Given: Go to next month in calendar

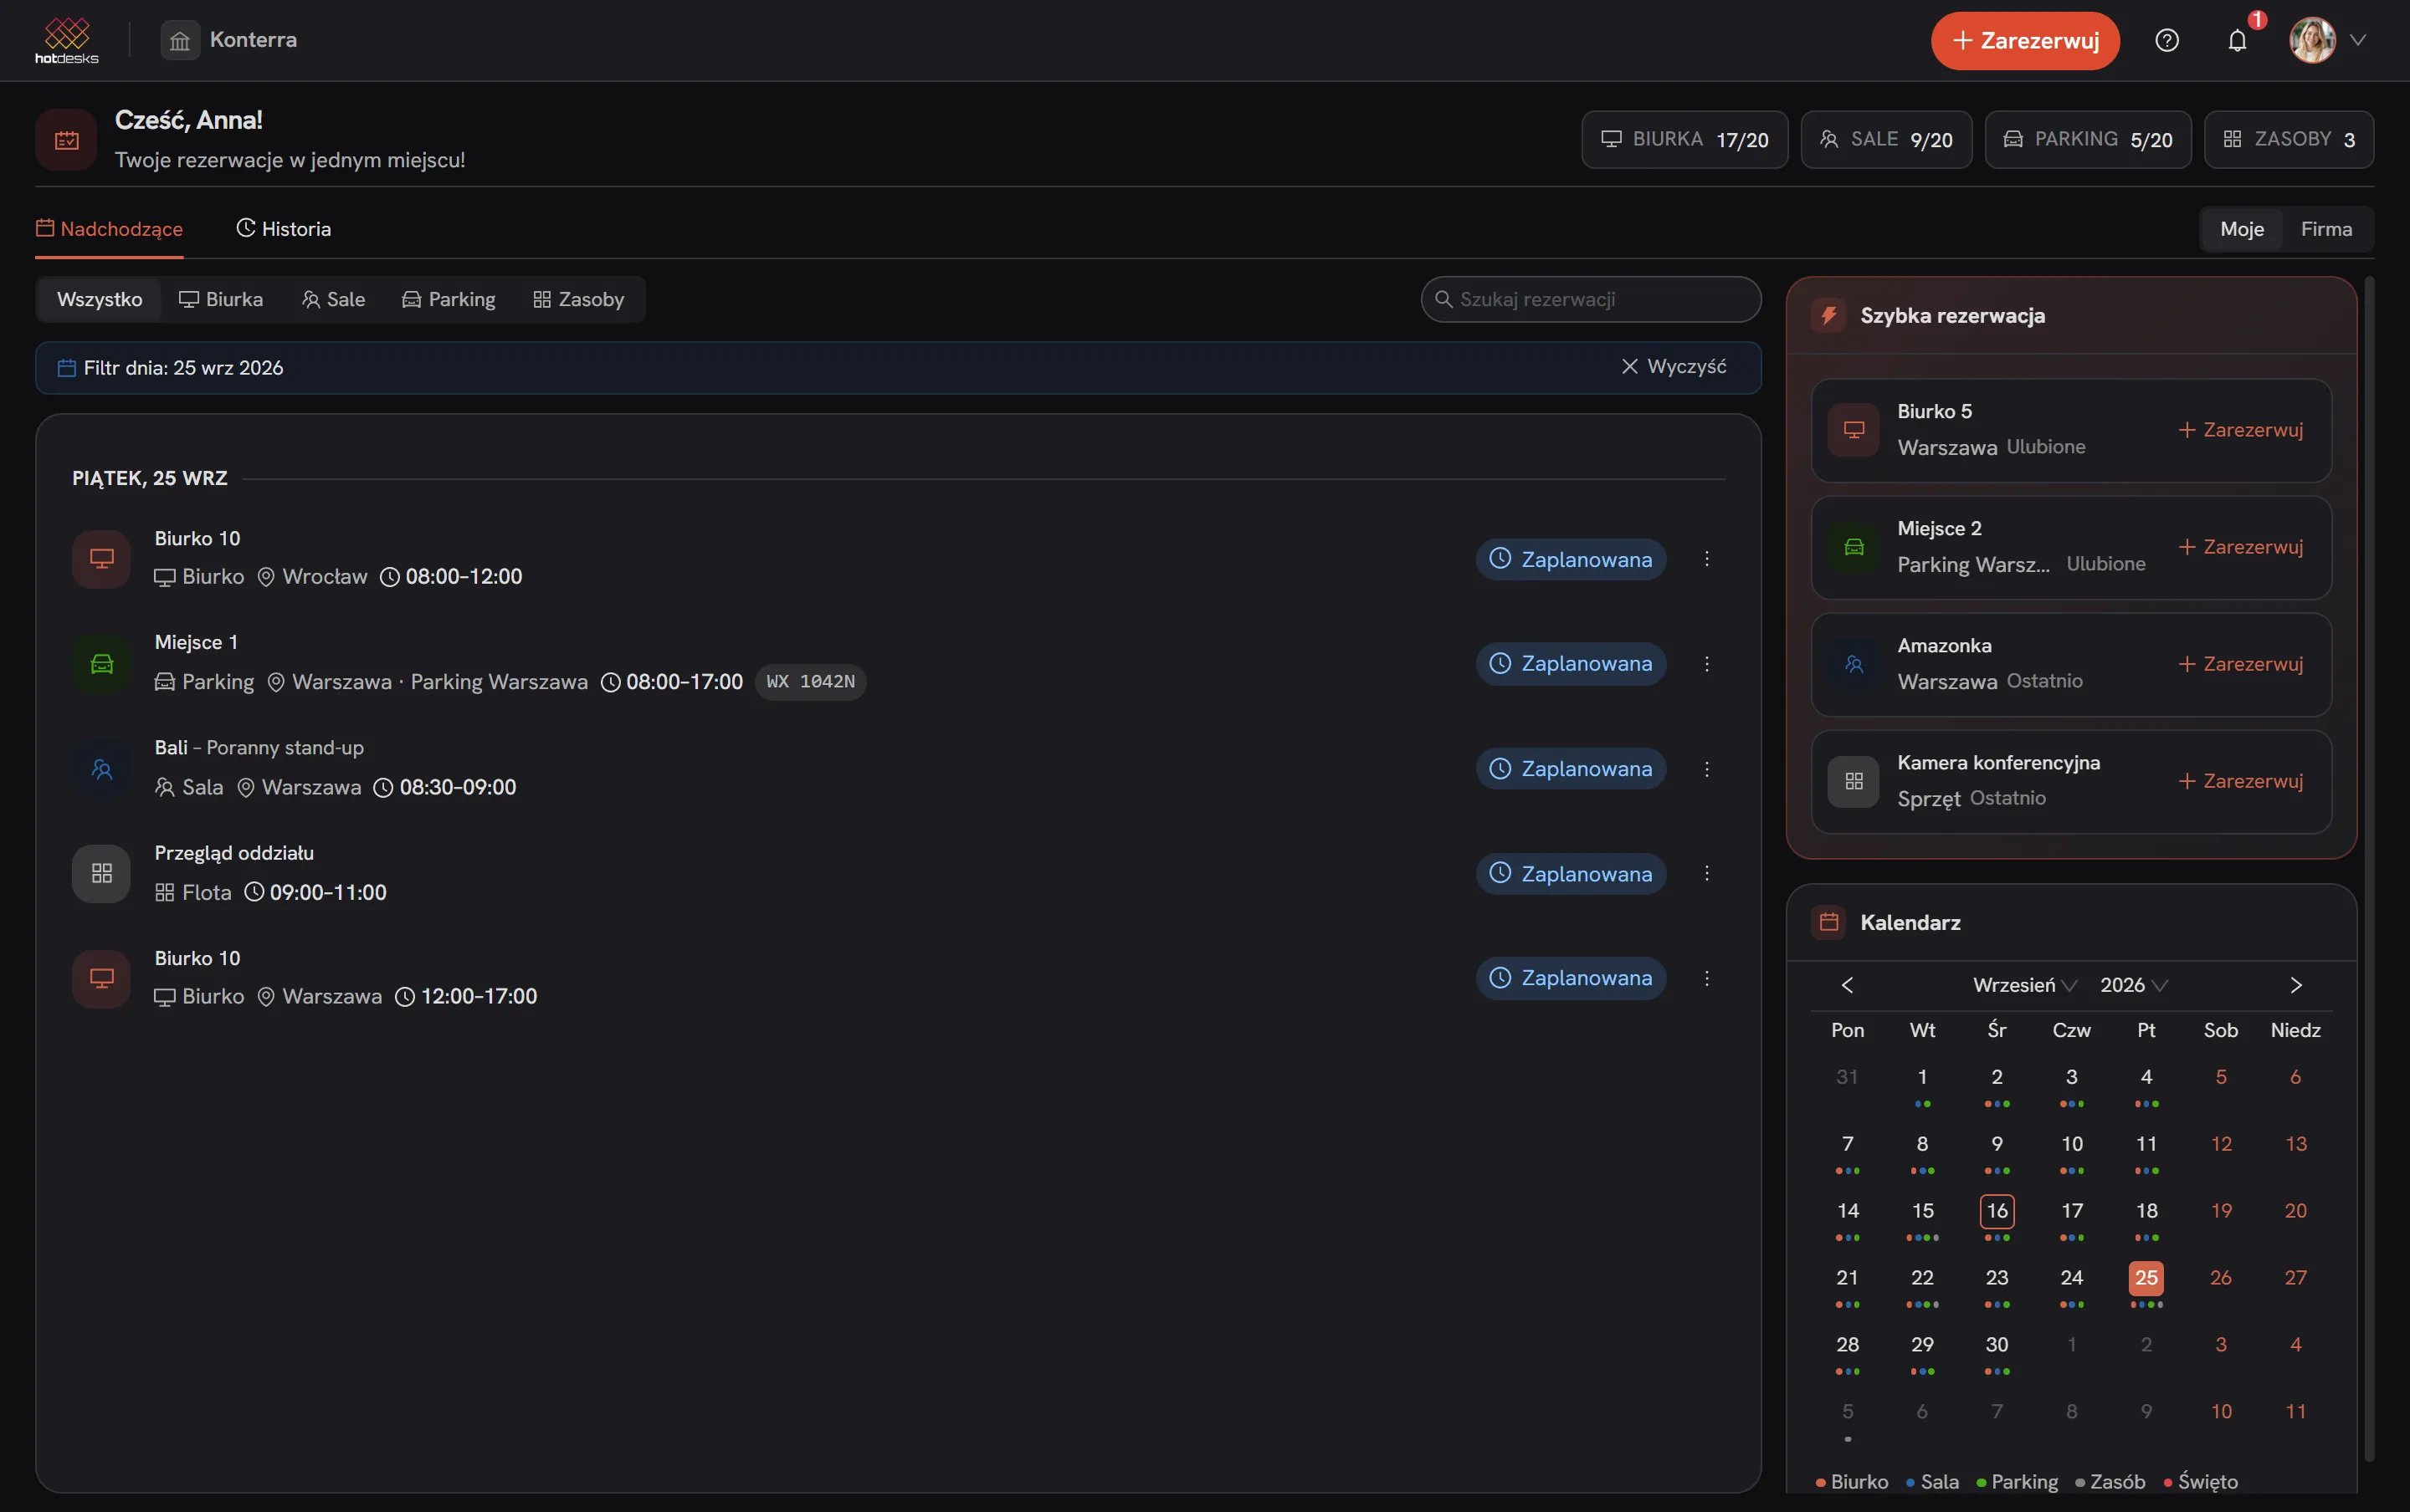Looking at the screenshot, I should [x=2296, y=985].
